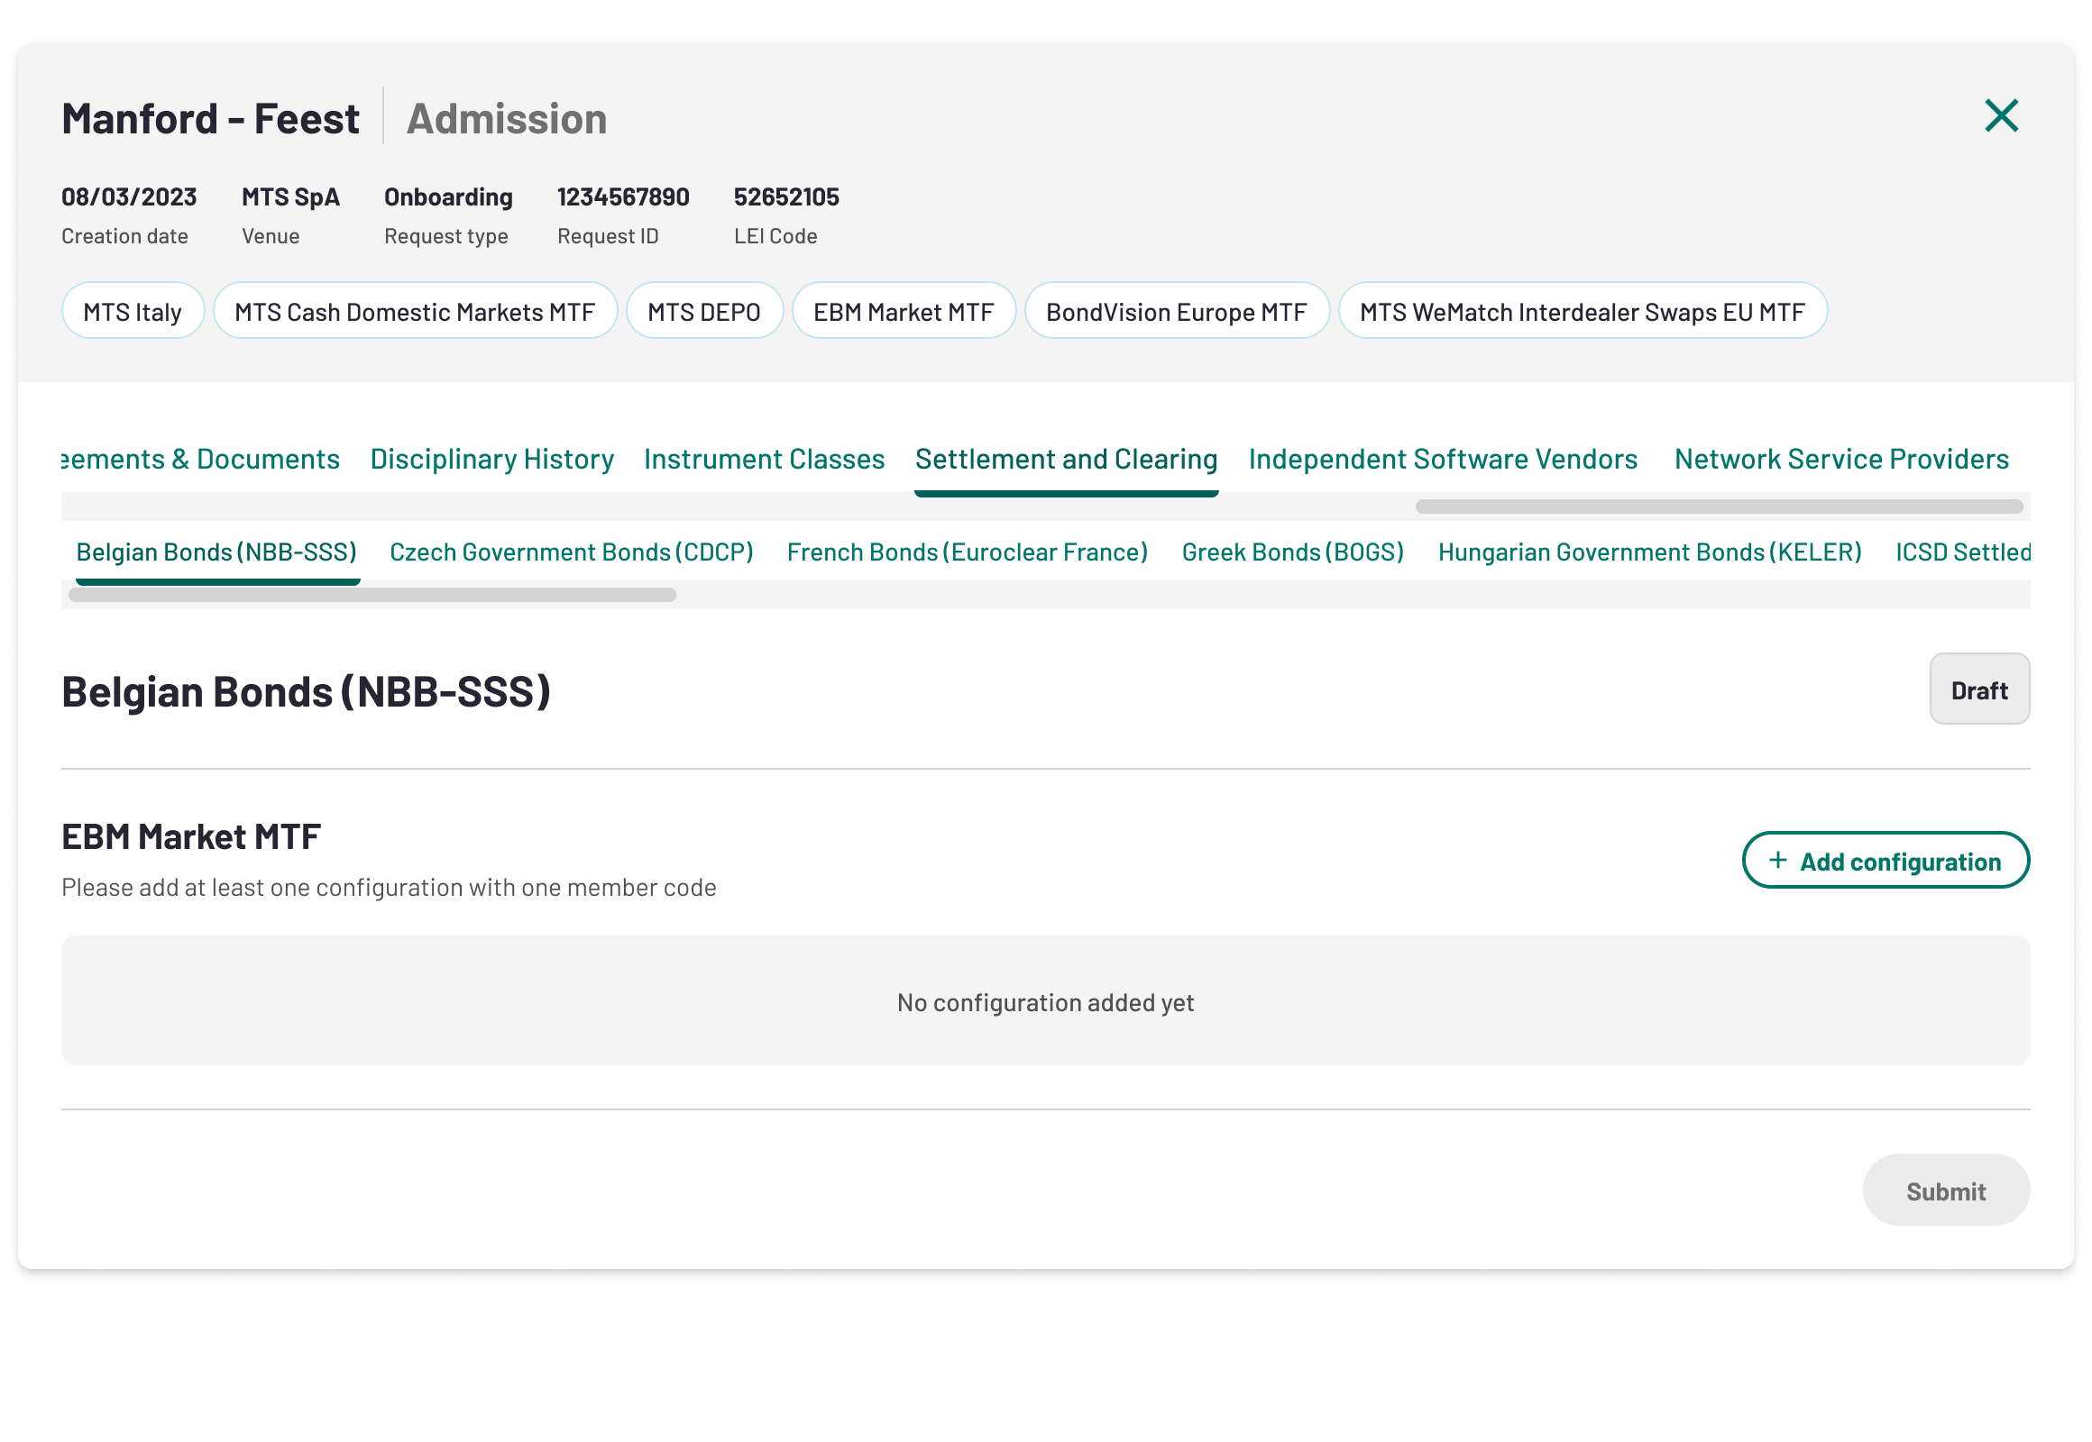Select MTS Cash Domestic Markets MTF chip
The width and height of the screenshot is (2092, 1442).
[x=415, y=311]
